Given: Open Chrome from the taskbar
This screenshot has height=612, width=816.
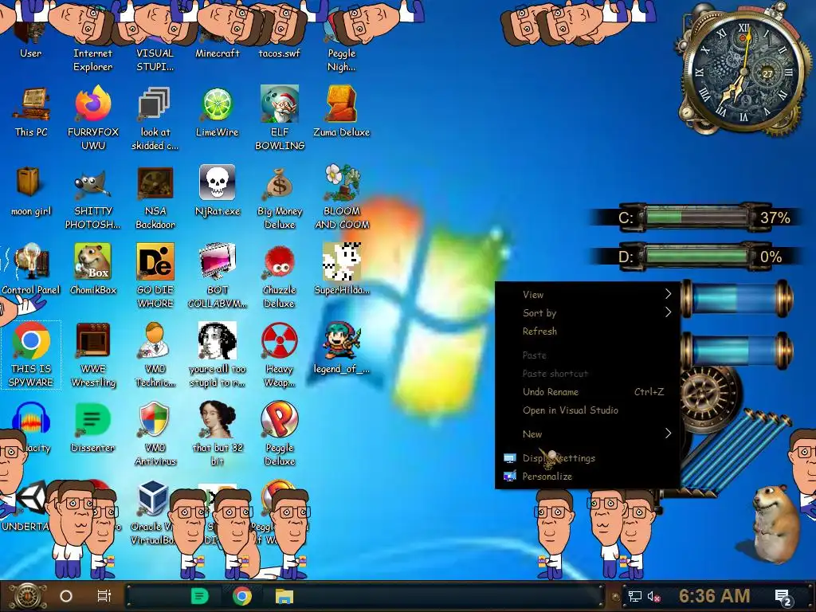Looking at the screenshot, I should click(x=242, y=596).
